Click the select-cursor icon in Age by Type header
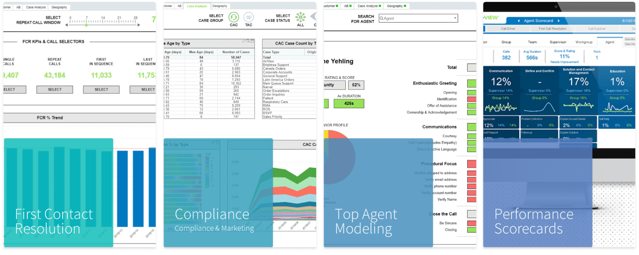The width and height of the screenshot is (639, 255). [248, 41]
